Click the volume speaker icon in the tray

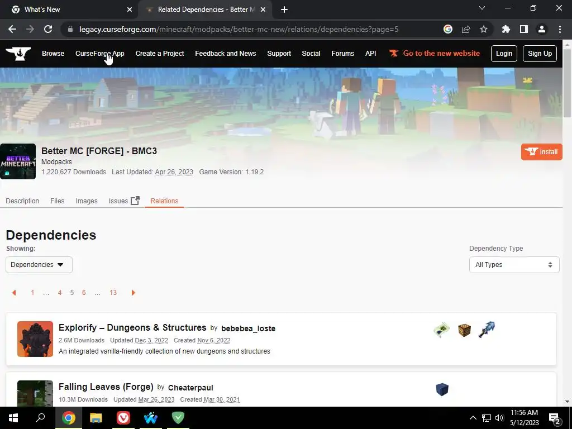[x=500, y=418]
